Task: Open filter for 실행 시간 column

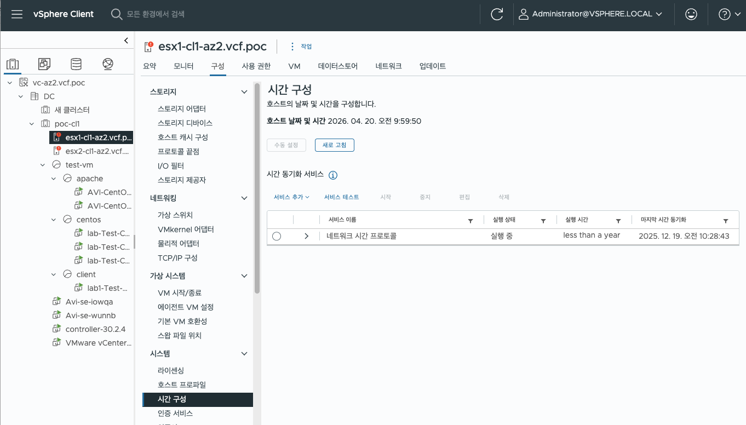Action: 618,221
